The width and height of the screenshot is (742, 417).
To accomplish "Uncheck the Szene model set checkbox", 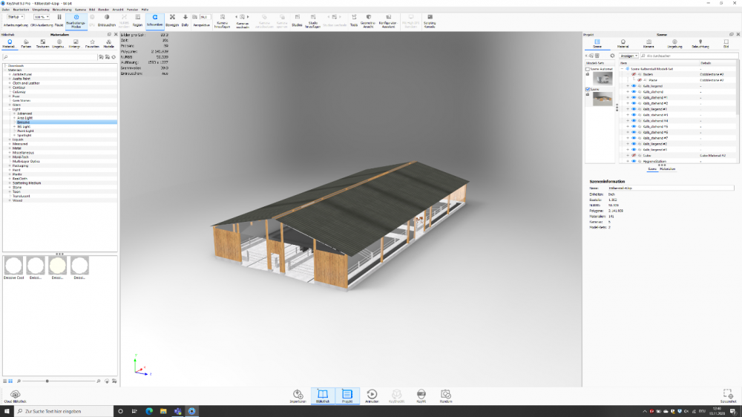I will (x=588, y=88).
